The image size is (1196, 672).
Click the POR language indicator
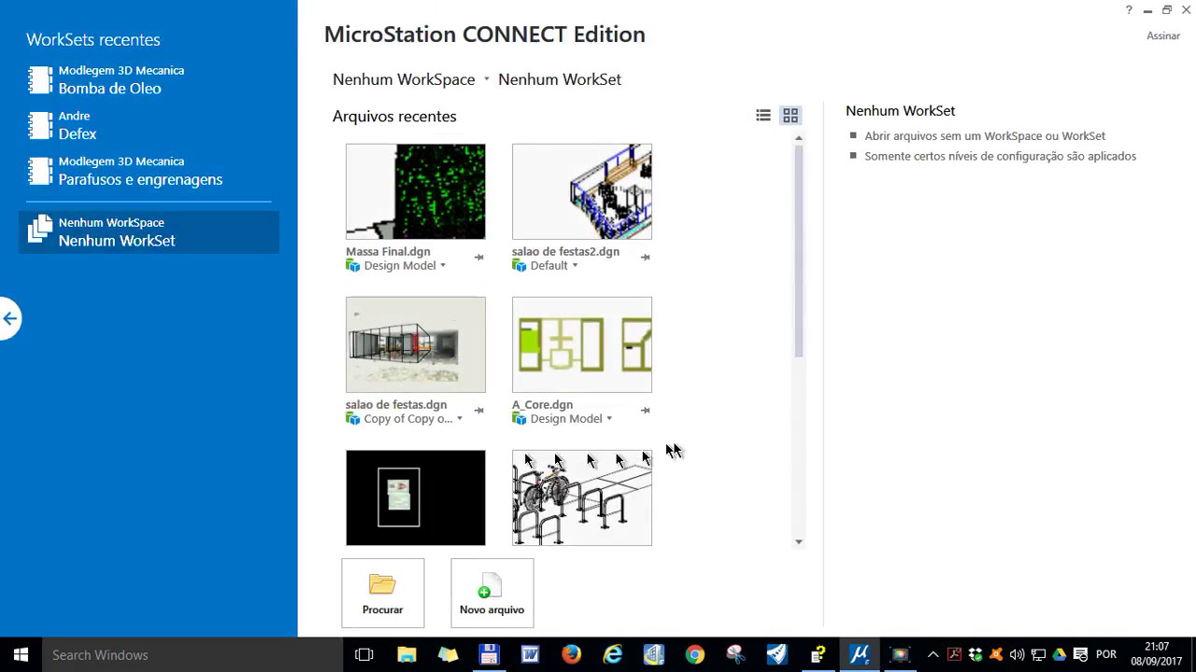click(x=1106, y=655)
